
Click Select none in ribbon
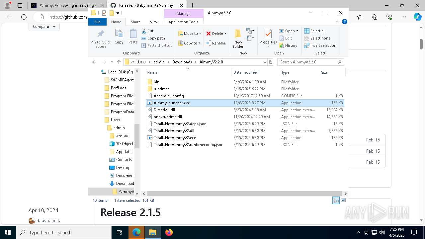pos(317,38)
